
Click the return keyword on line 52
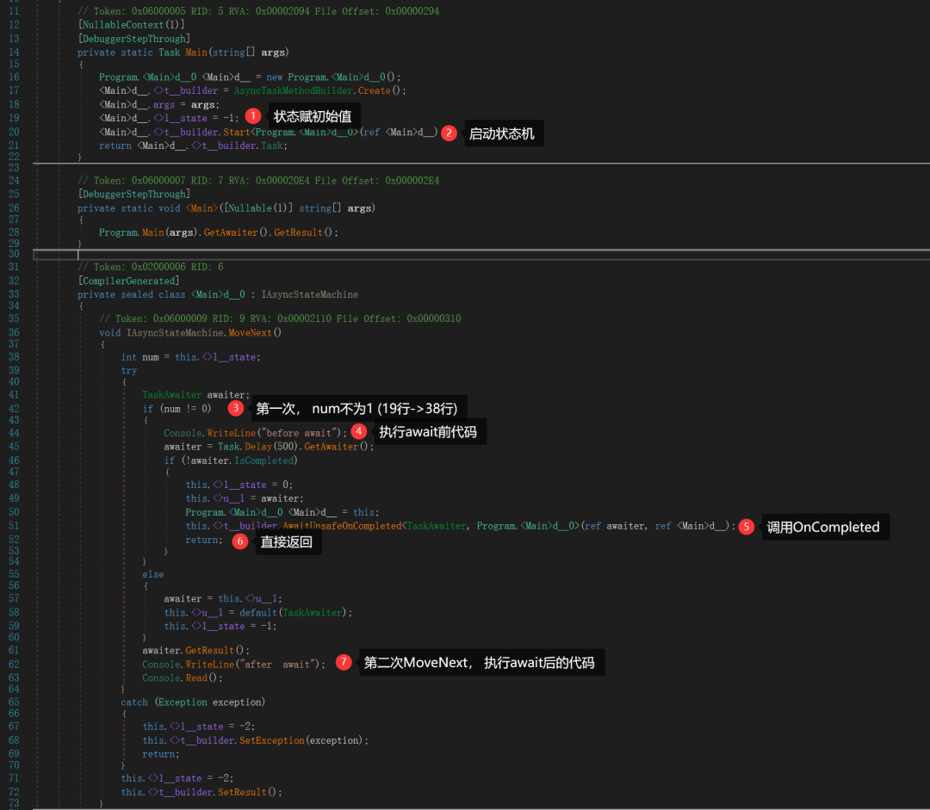[x=201, y=540]
